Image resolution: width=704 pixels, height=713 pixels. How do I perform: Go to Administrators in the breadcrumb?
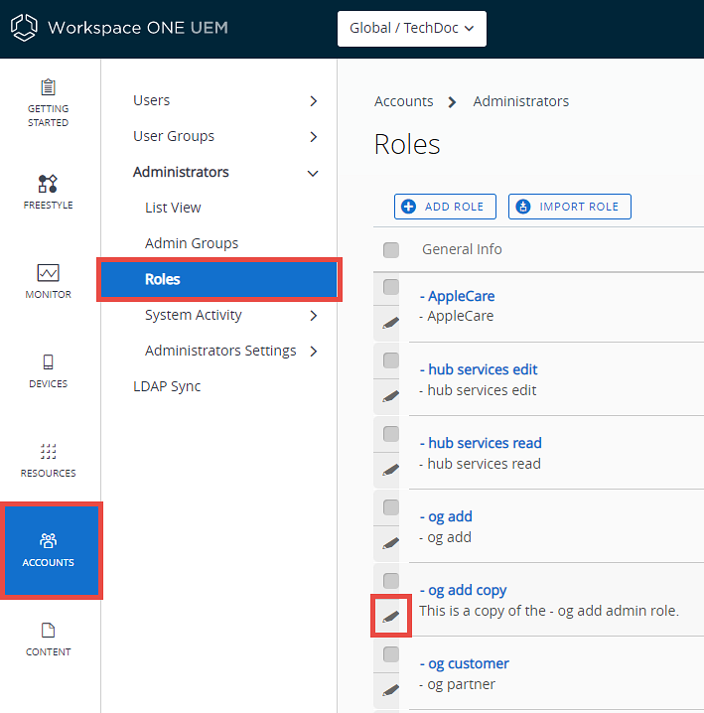coord(520,101)
